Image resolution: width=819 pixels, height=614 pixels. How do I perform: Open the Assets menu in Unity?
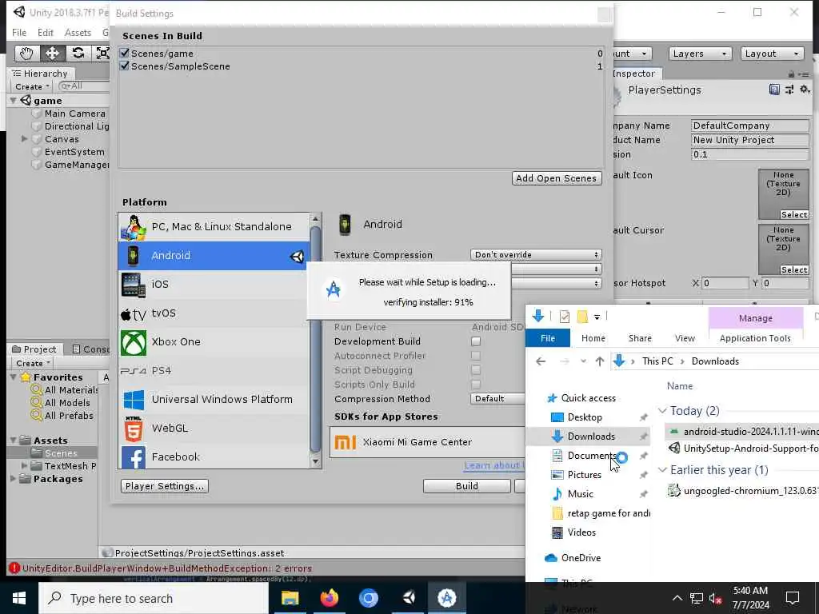click(78, 32)
